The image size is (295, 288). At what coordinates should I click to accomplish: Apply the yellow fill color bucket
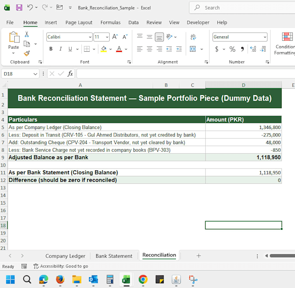coord(104,49)
